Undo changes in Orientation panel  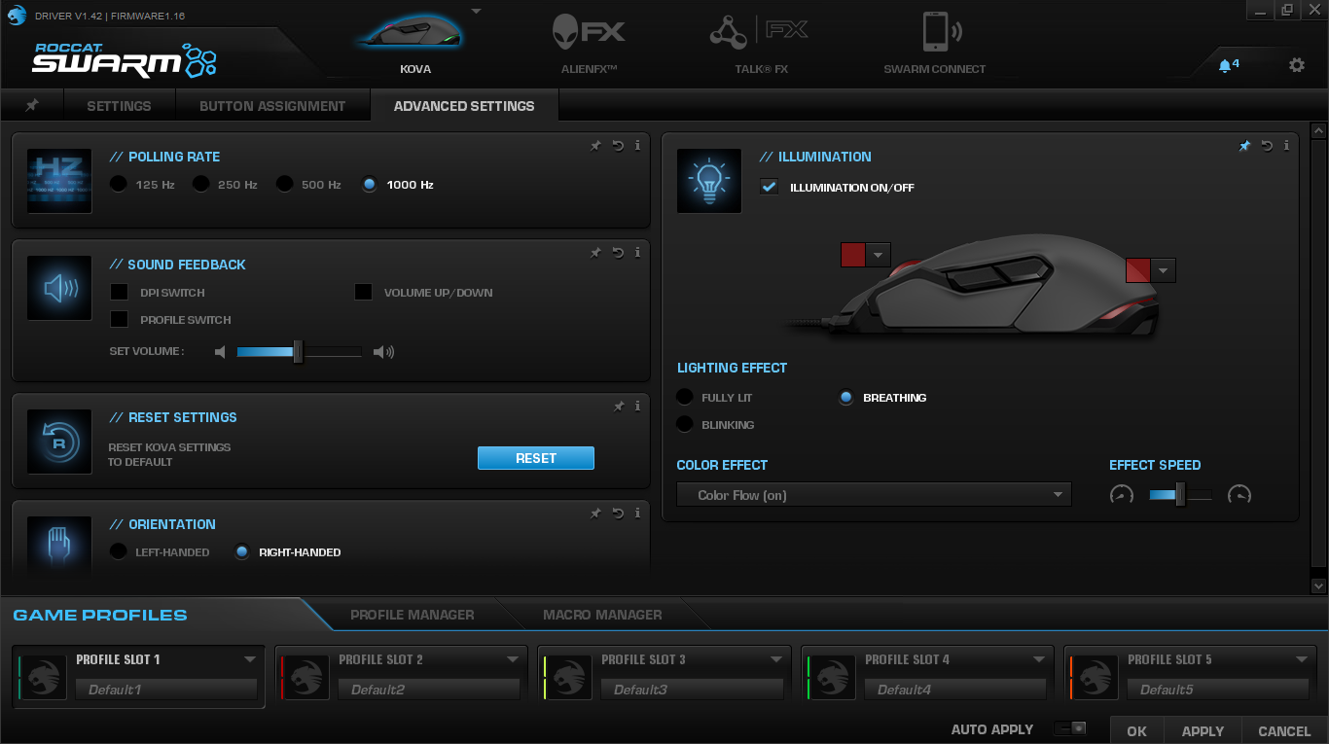(x=618, y=514)
